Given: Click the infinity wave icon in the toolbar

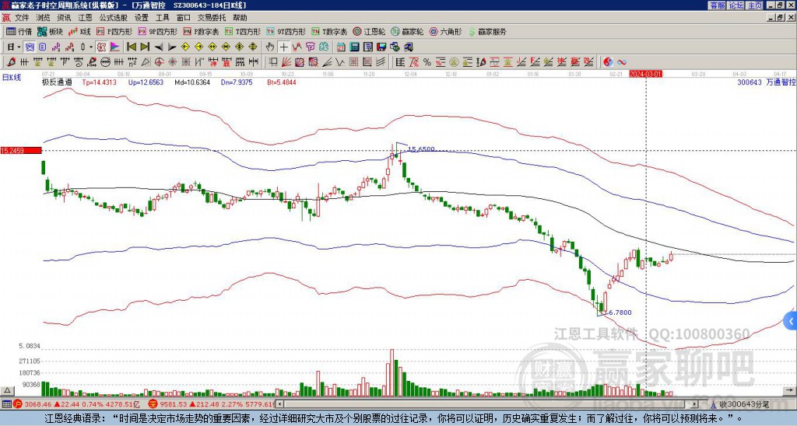Looking at the screenshot, I should [x=622, y=62].
